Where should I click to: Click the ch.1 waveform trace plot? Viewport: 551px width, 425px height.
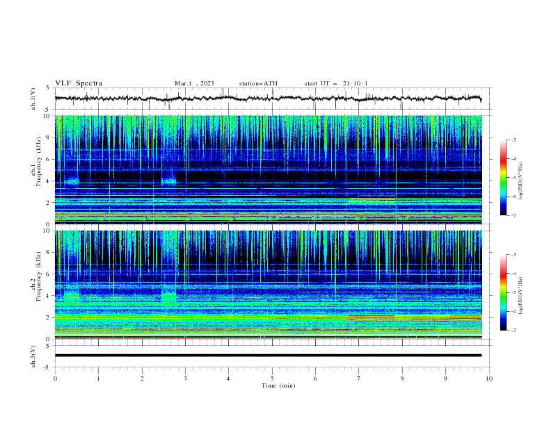point(268,99)
